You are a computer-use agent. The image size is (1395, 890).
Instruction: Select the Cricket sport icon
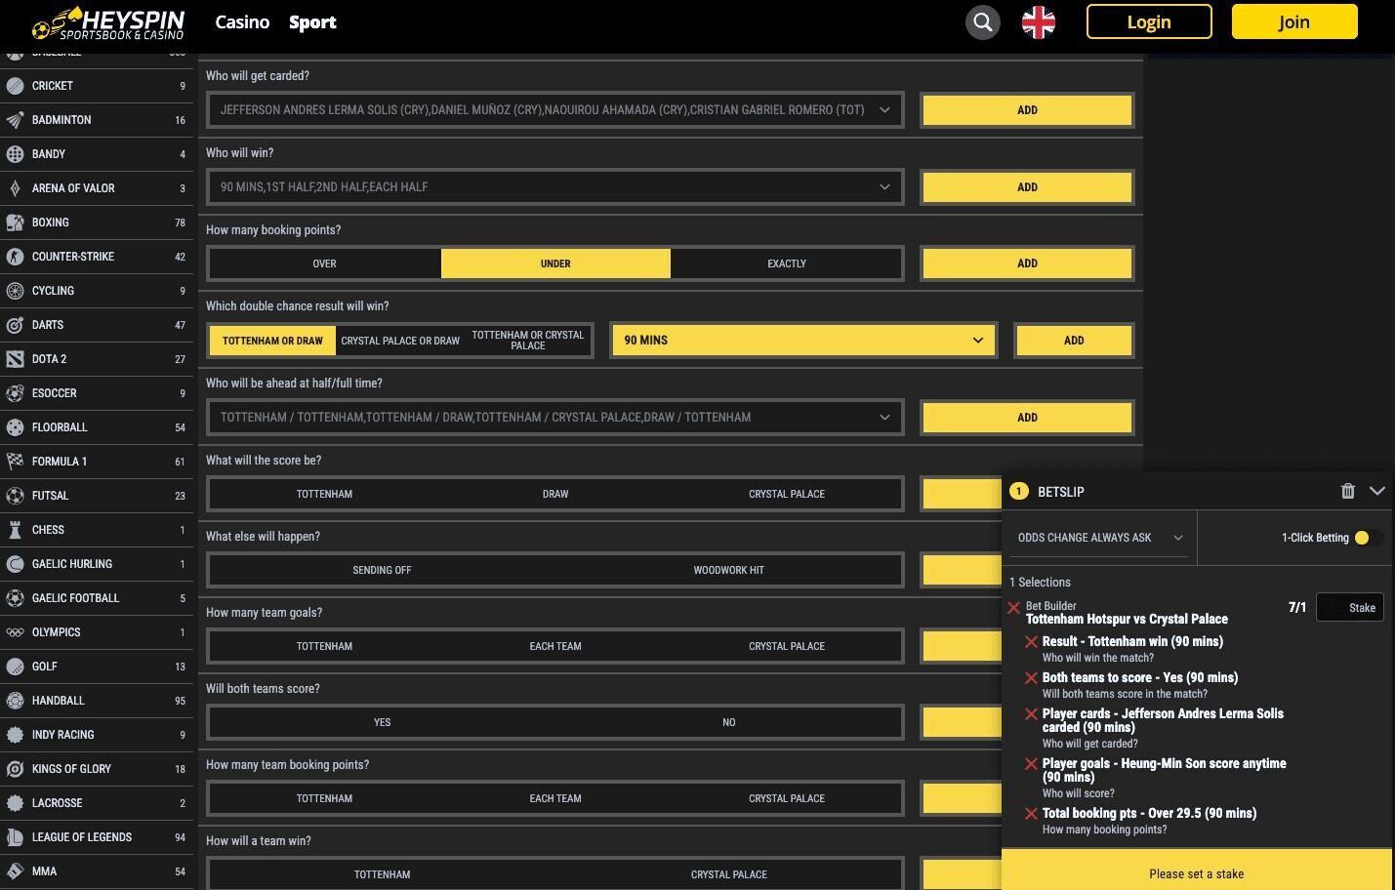point(15,86)
